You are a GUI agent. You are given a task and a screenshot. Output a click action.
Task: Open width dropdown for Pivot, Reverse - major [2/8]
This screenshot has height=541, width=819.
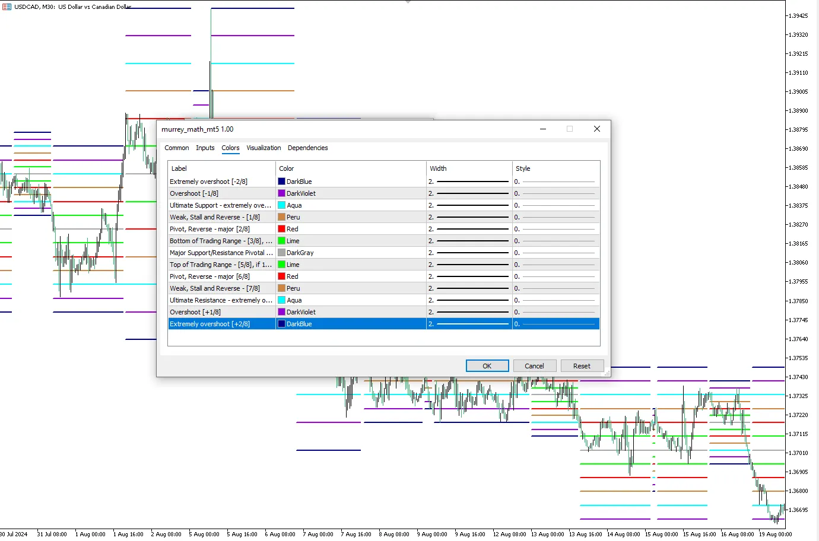469,229
